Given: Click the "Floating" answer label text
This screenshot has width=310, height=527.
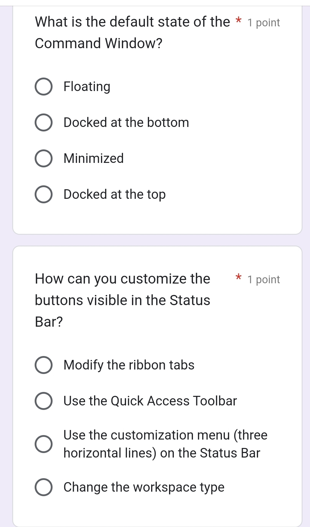Looking at the screenshot, I should 87,87.
